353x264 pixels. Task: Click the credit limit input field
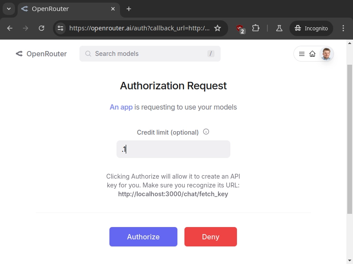[x=173, y=149]
